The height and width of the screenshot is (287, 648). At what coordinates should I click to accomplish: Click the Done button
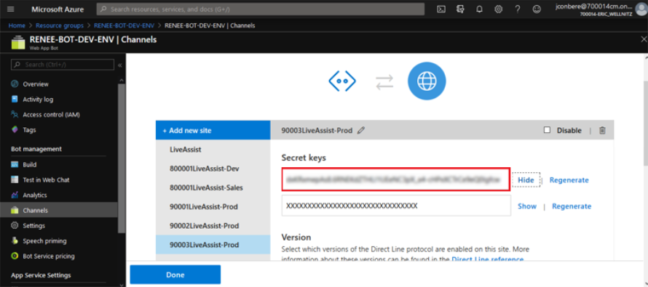pyautogui.click(x=175, y=275)
